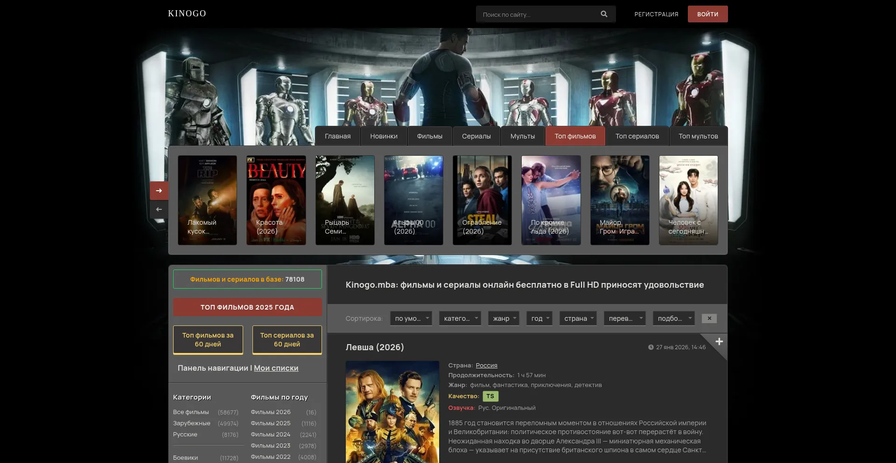Click the Левша plot description text
This screenshot has height=463, width=896.
(x=577, y=436)
